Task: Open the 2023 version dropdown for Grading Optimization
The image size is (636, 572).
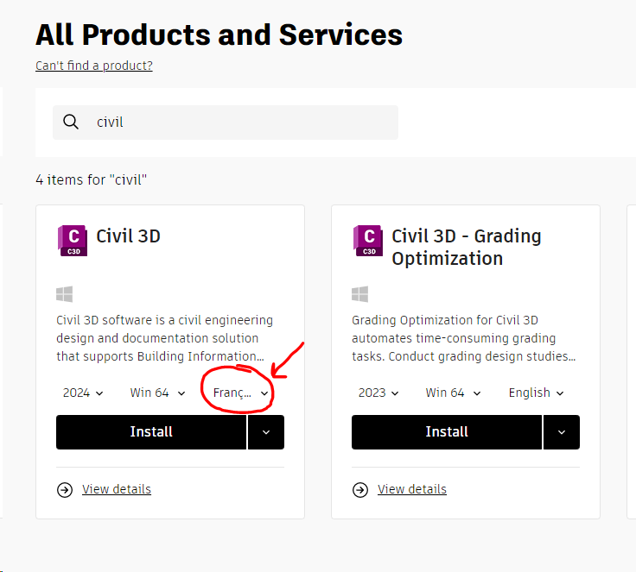Action: point(378,393)
